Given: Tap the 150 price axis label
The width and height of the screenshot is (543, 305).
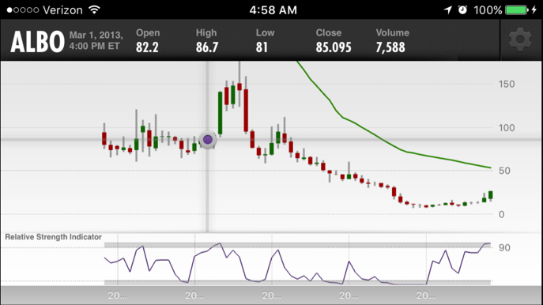Looking at the screenshot, I should 507,84.
